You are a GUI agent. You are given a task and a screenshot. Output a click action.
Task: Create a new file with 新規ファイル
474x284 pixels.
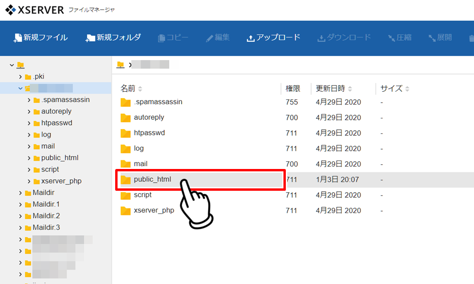[x=40, y=38]
